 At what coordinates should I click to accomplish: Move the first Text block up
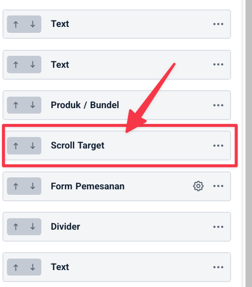pos(16,24)
